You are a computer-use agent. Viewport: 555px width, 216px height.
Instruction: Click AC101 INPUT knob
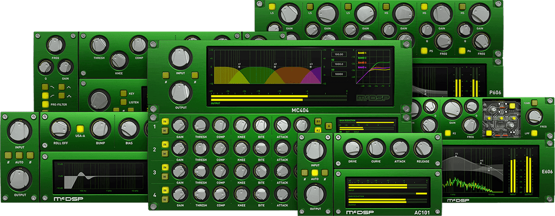click(315, 150)
